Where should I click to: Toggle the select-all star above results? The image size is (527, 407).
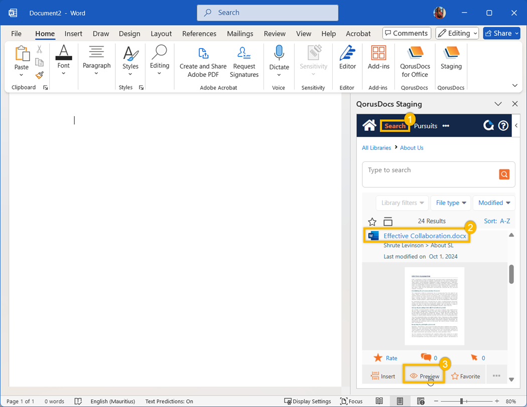[x=372, y=222]
